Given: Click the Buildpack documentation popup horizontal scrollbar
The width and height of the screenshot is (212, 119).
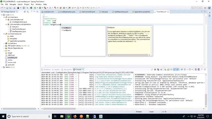Looking at the screenshot, I should tap(129, 55).
